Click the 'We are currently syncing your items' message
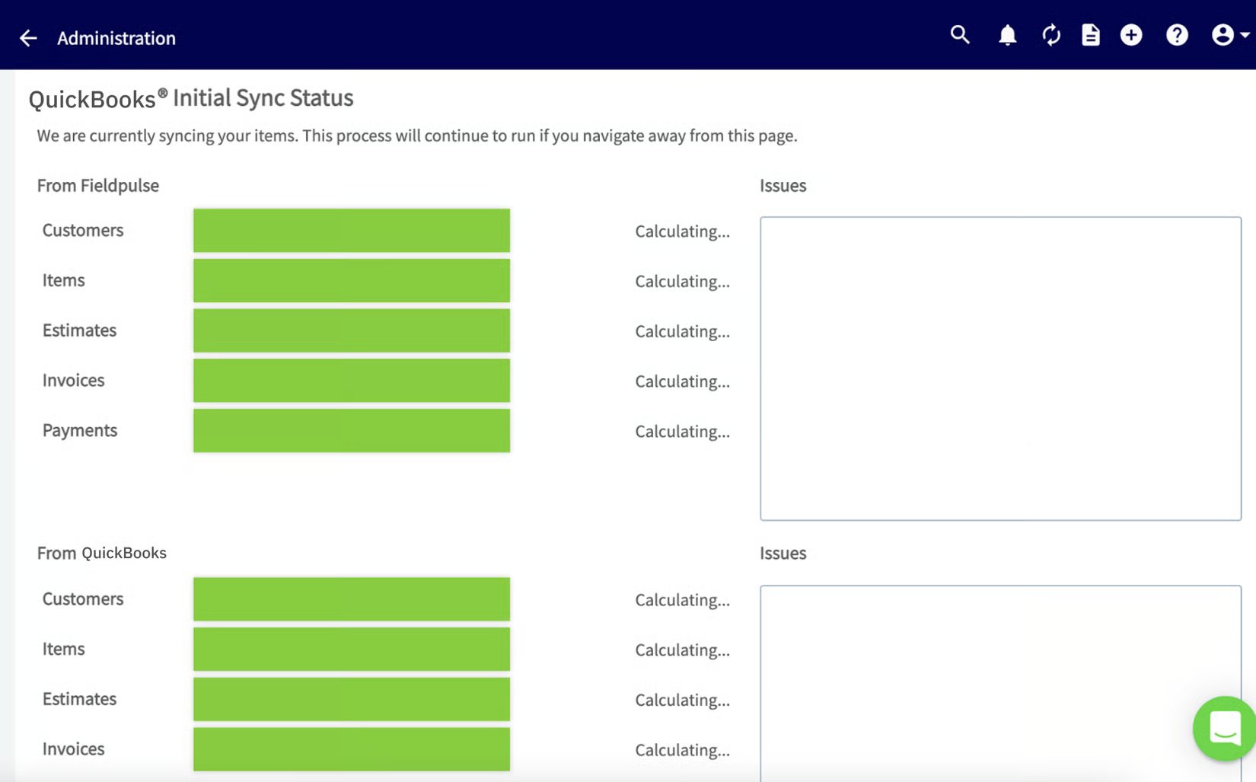Viewport: 1256px width, 782px height. [417, 136]
